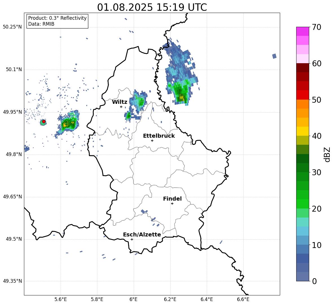This screenshot has height=305, width=334.
Task: Click the isolated blue echo at far right
Action: pyautogui.click(x=274, y=56)
